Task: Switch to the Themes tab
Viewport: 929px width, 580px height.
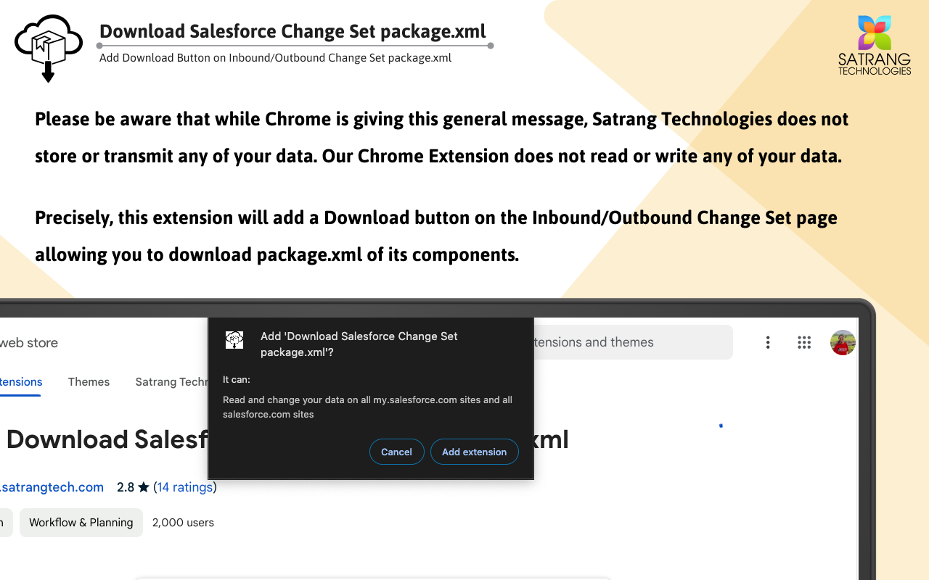Action: pos(89,382)
